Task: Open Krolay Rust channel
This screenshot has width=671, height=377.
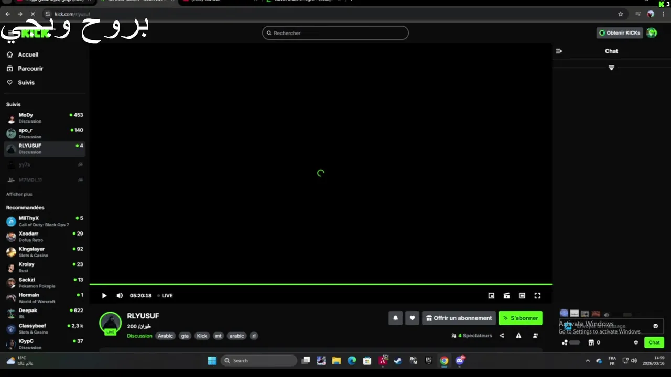Action: point(45,267)
